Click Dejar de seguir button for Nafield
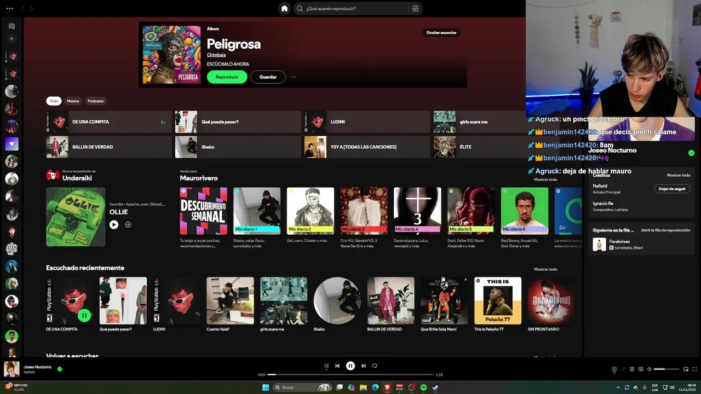 point(672,189)
